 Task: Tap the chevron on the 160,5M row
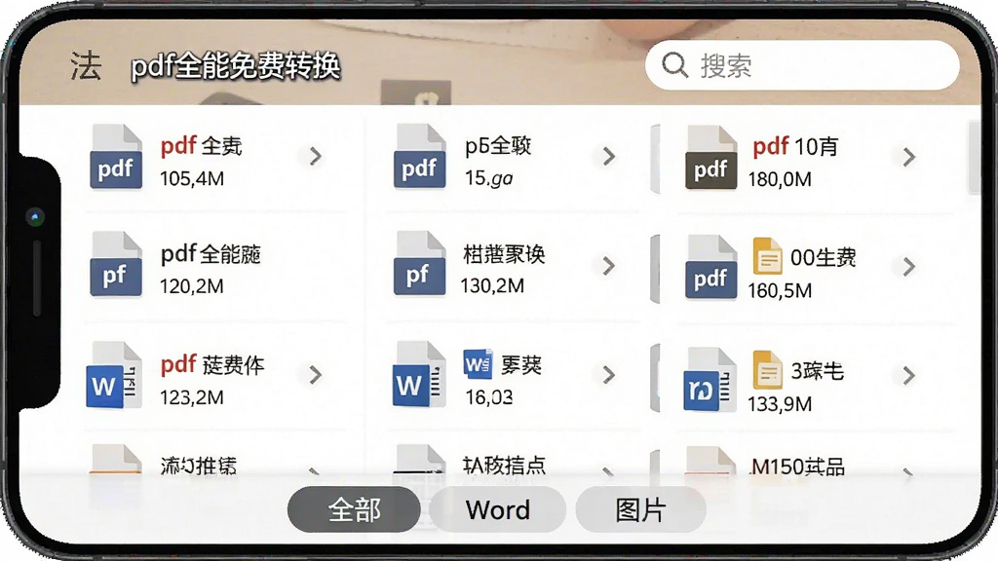pyautogui.click(x=909, y=267)
